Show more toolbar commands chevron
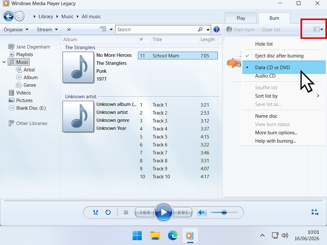 click(69, 29)
